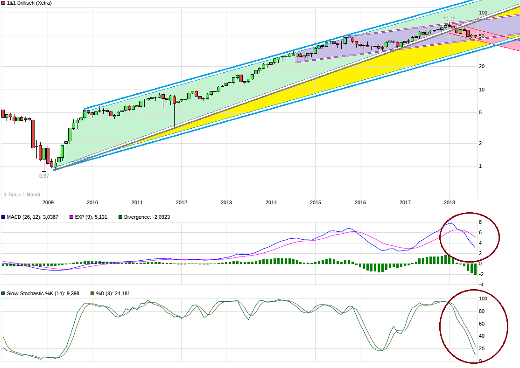520x368 pixels.
Task: Click the blue MACD legend swatch
Action: tap(4, 217)
